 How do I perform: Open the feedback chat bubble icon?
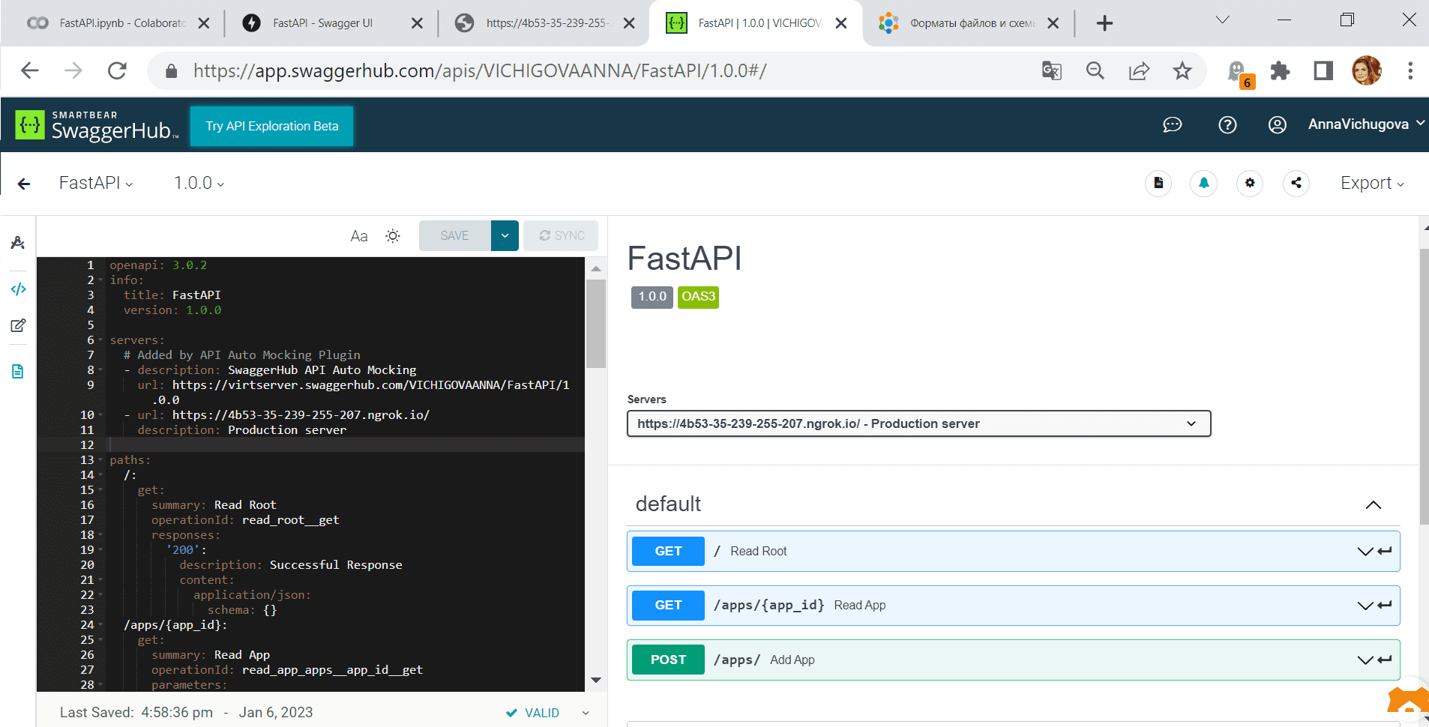point(1172,124)
